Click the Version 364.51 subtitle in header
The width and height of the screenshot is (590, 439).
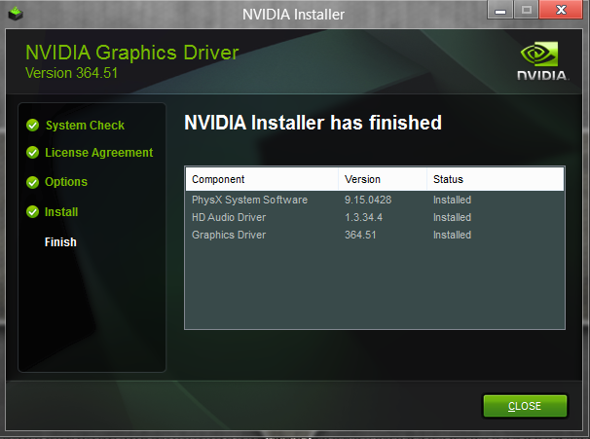pos(71,73)
